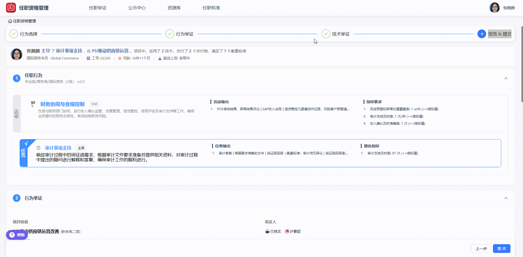
Task: Click witness 兰晓龙 avatar
Action: (268, 231)
